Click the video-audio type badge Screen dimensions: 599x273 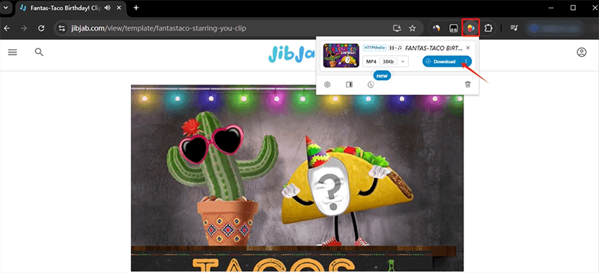point(395,48)
